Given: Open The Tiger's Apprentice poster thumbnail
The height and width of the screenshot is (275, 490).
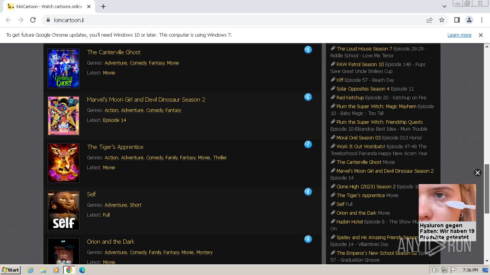Looking at the screenshot, I should (64, 163).
